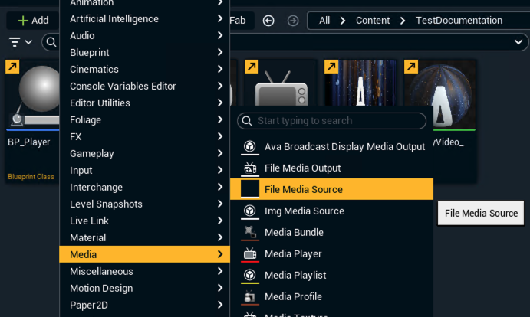
Task: Open the Level Snapshots submenu
Action: click(145, 204)
